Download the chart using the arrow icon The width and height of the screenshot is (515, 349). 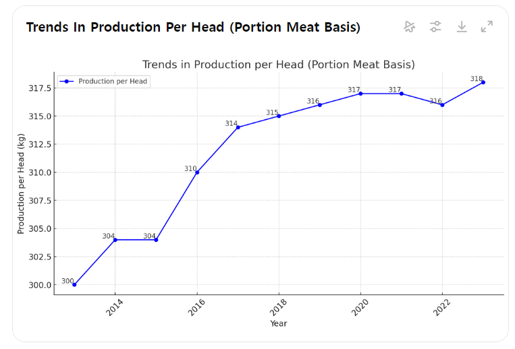(x=462, y=26)
